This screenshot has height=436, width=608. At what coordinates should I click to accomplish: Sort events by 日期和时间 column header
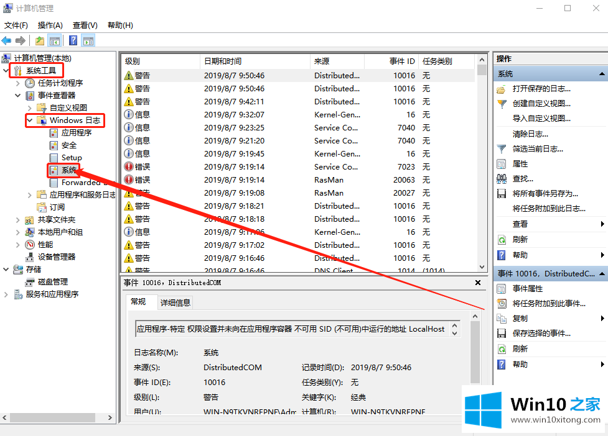(x=255, y=61)
